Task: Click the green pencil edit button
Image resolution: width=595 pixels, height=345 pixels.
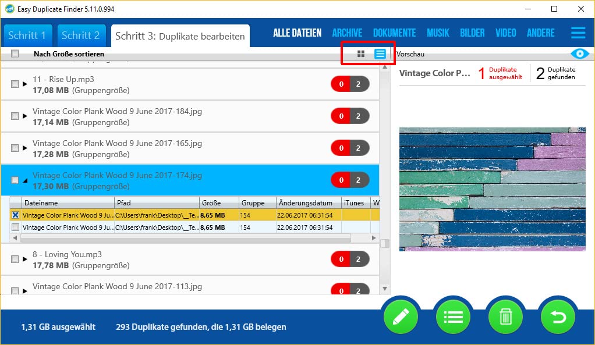Action: (401, 316)
